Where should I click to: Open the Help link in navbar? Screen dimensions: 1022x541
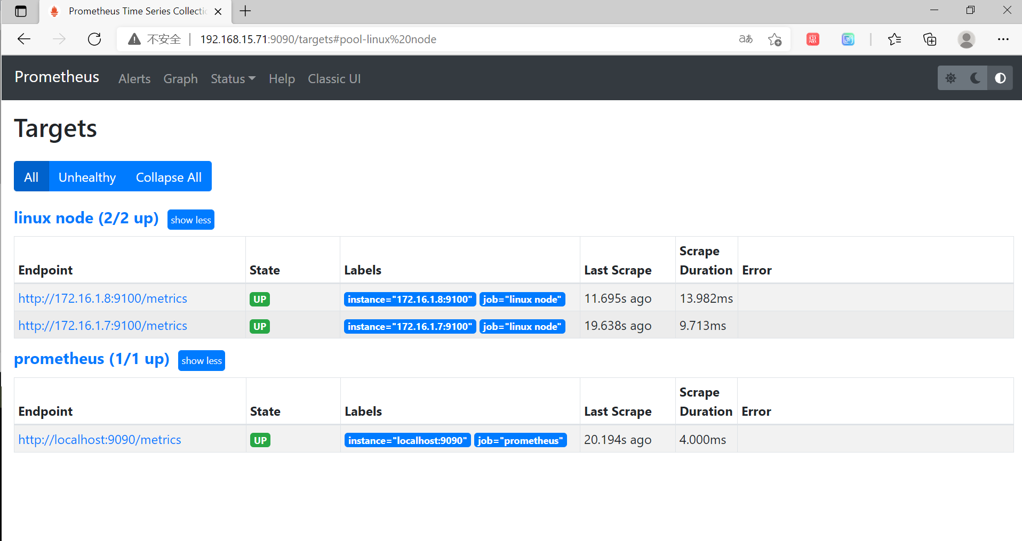tap(282, 78)
